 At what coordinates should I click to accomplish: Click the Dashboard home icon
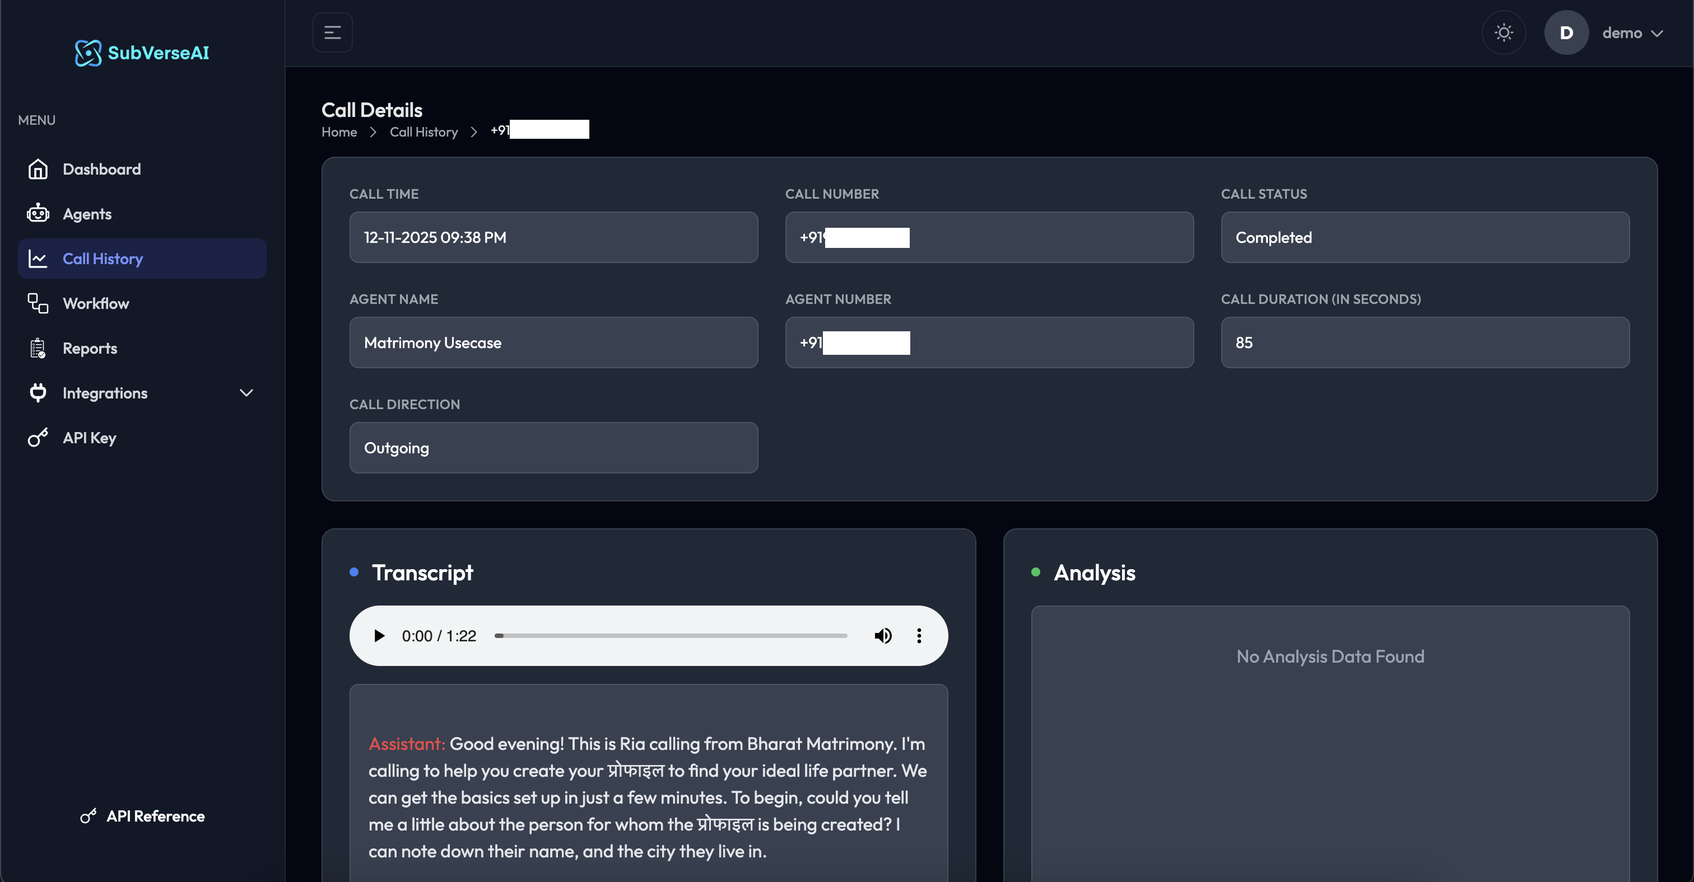pyautogui.click(x=38, y=170)
